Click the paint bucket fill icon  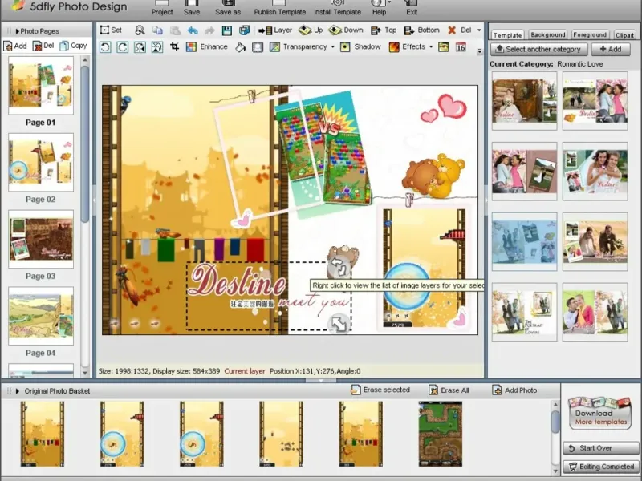click(240, 47)
